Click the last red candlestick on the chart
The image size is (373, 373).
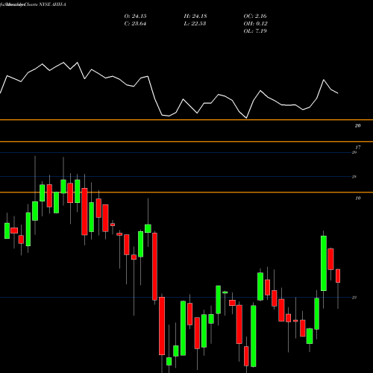[x=338, y=276]
